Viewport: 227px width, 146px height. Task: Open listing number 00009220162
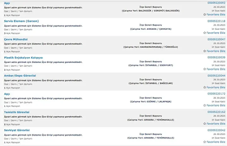click(216, 112)
